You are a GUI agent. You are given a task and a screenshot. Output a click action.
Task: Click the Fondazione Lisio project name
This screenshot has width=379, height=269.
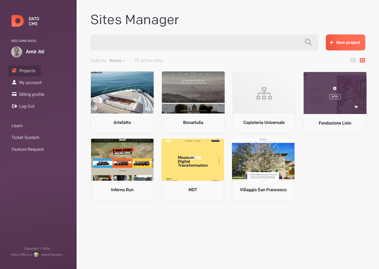[x=335, y=123]
